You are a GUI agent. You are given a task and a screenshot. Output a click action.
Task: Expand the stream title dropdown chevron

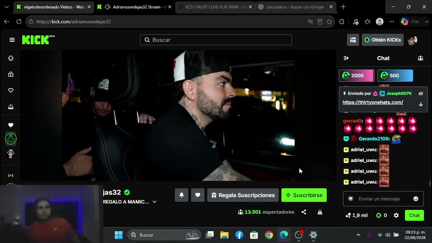tap(155, 202)
